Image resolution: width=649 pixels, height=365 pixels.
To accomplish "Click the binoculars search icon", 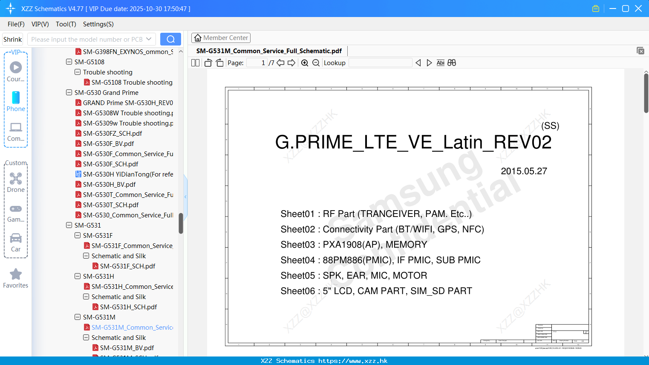I will (x=452, y=63).
